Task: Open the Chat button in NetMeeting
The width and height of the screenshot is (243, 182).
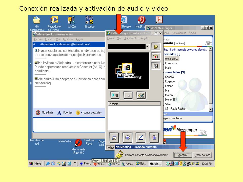Action: [x=127, y=138]
